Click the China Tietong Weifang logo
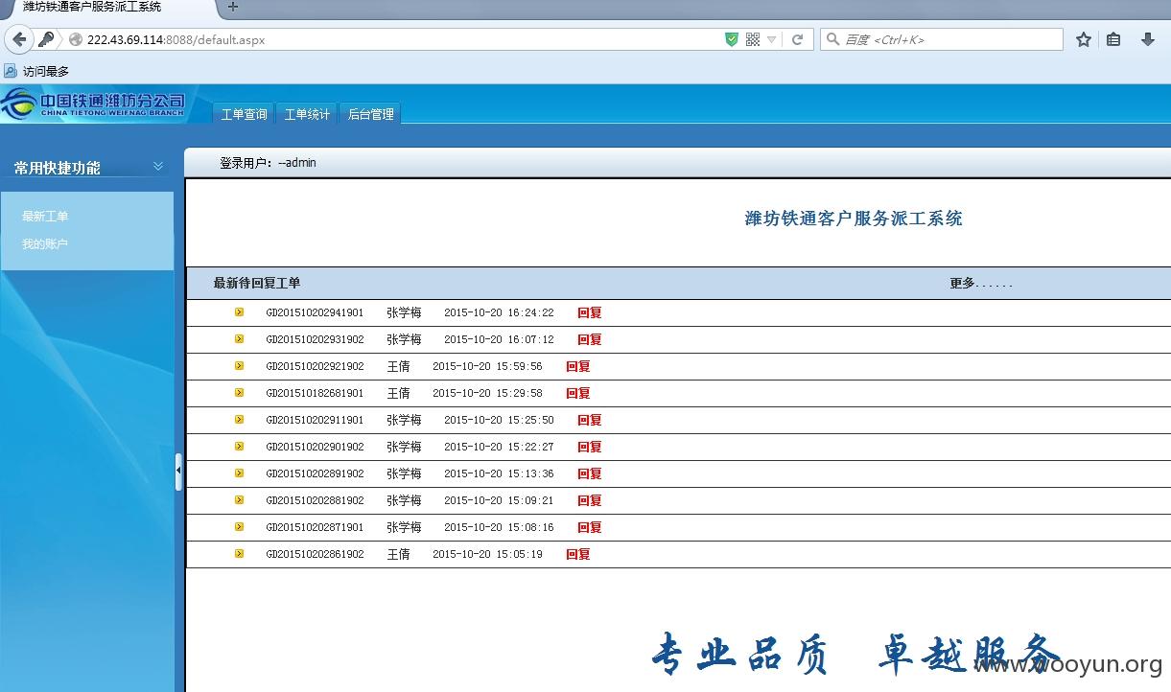Screen dimensions: 1171x692 click(x=93, y=104)
